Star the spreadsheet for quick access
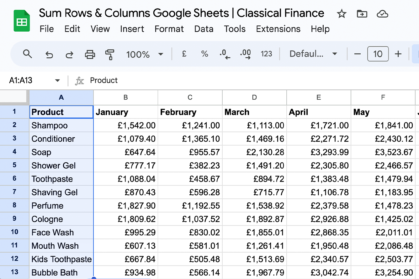 click(342, 14)
